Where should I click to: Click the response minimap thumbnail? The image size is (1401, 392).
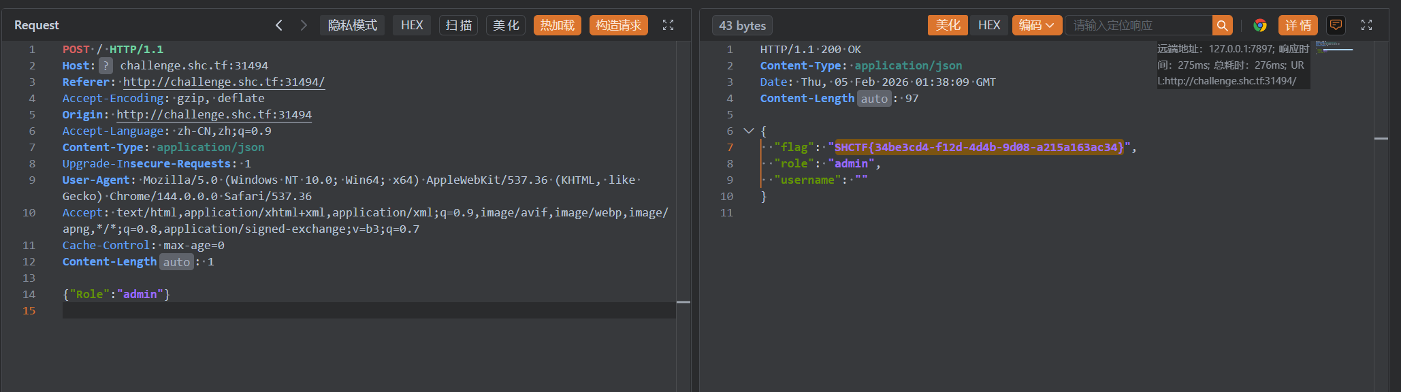tap(1333, 48)
